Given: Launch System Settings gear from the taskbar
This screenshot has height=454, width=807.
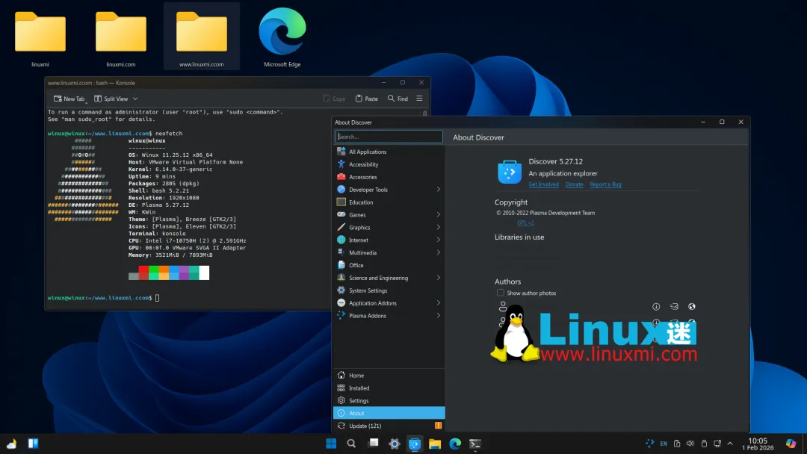Looking at the screenshot, I should pyautogui.click(x=395, y=444).
